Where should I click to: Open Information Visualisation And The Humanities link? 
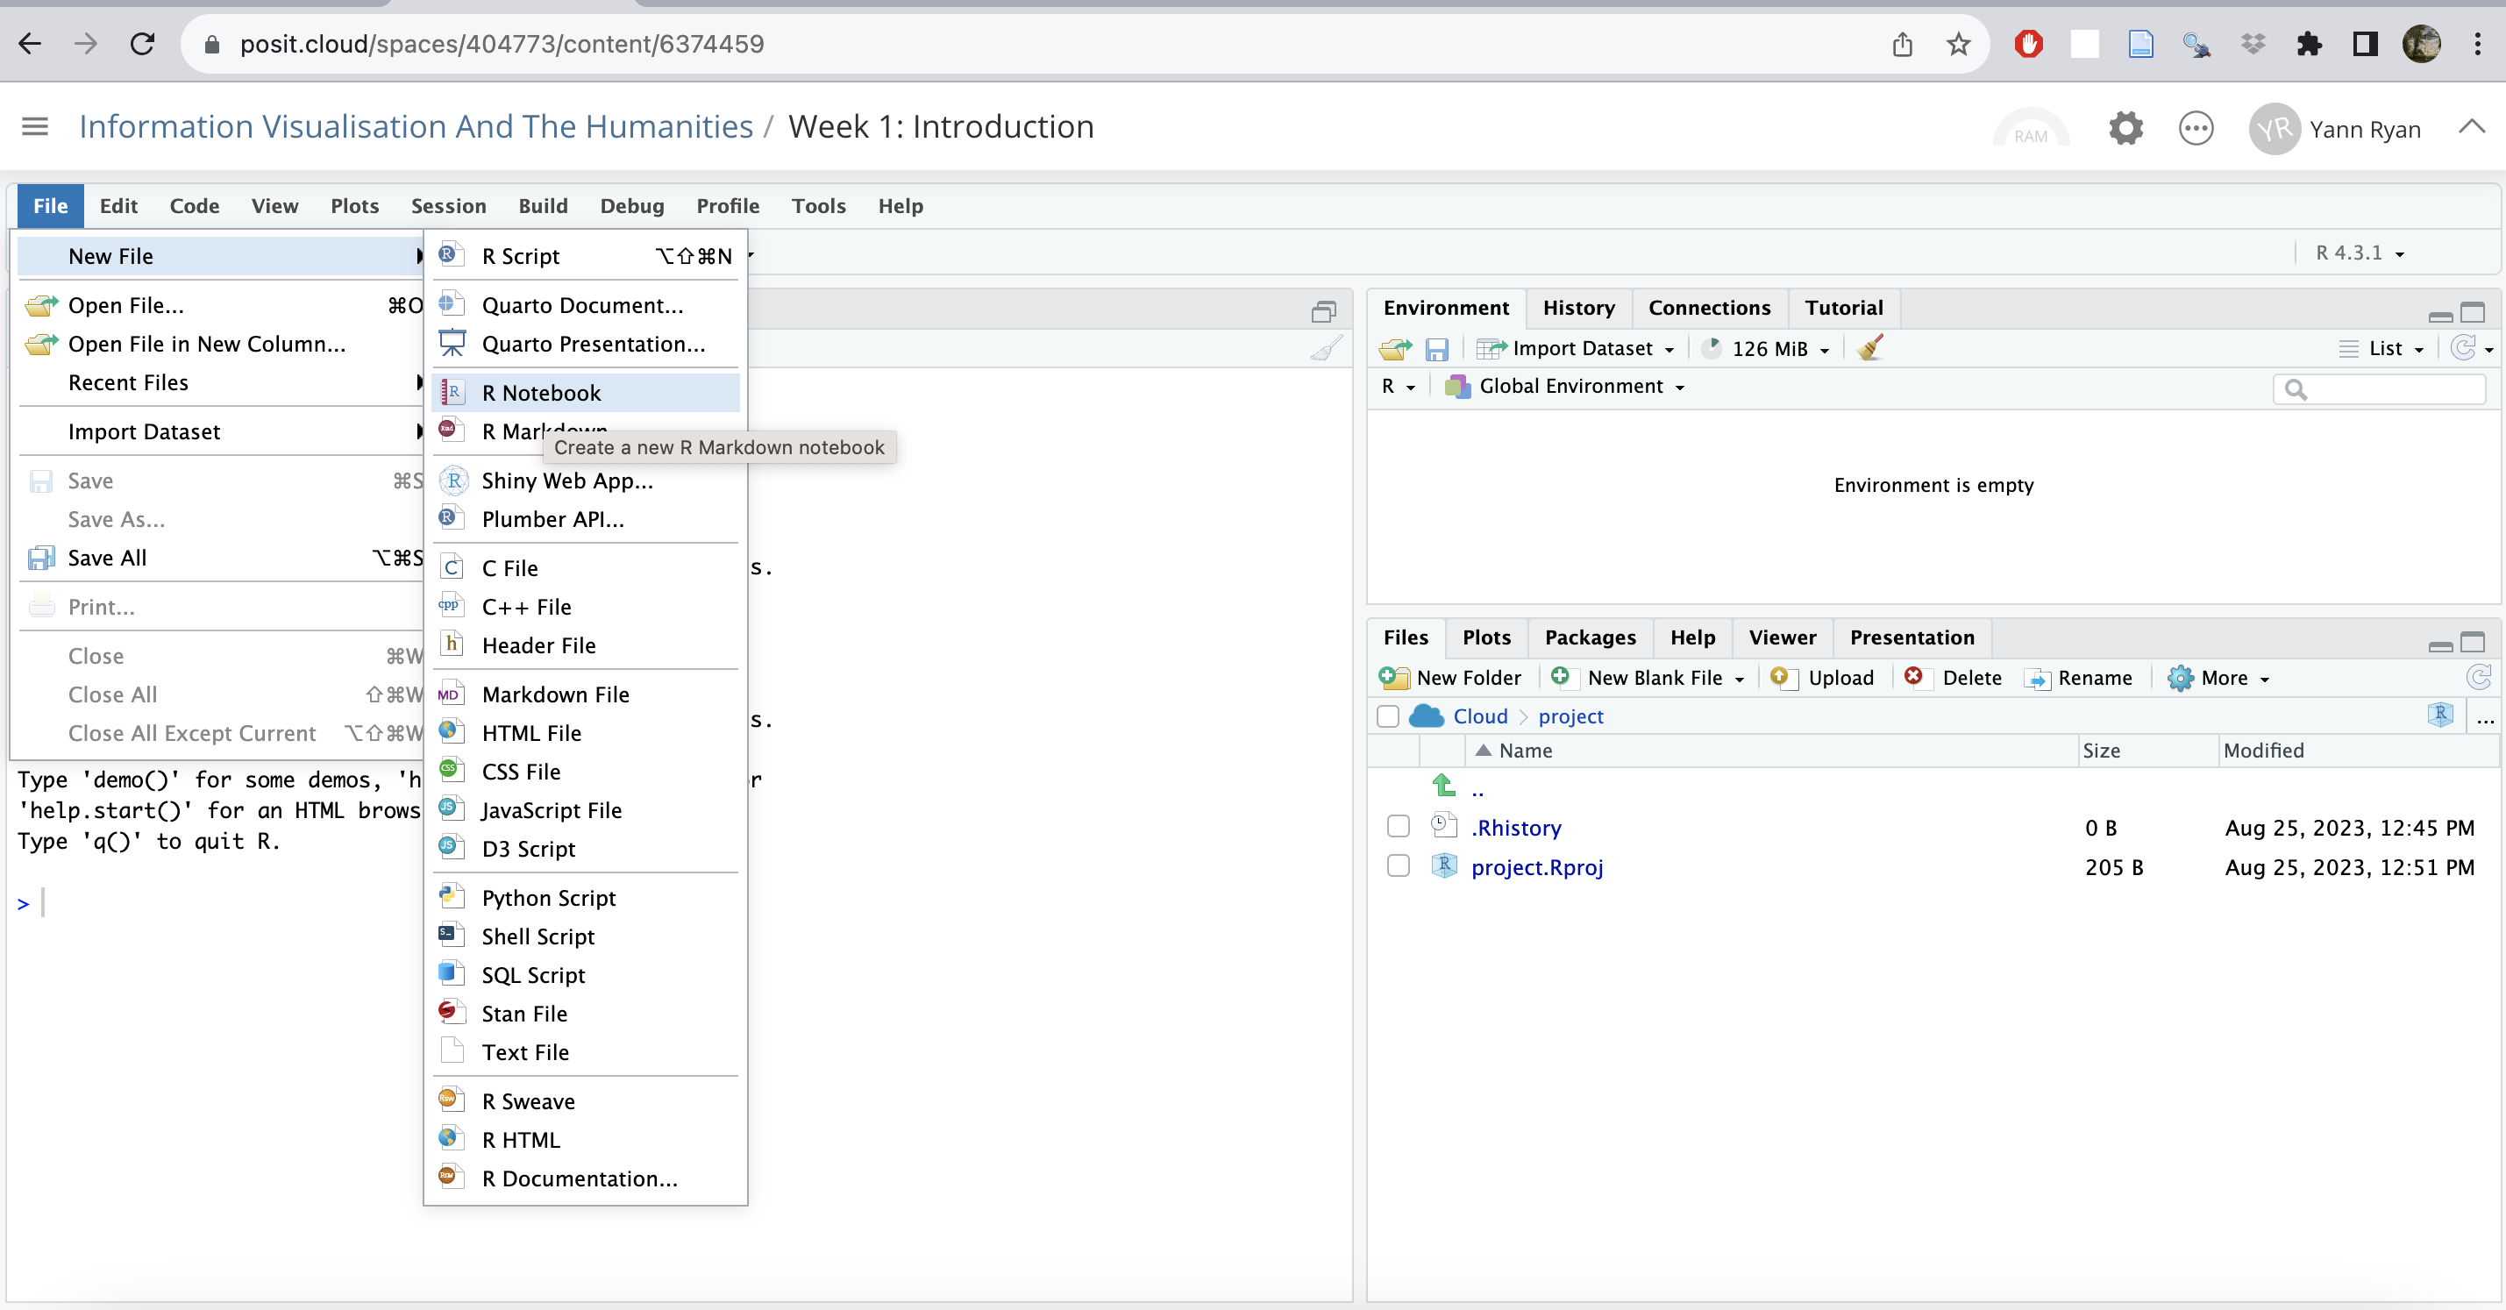click(416, 126)
